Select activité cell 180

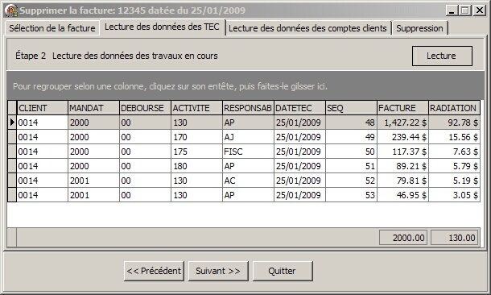point(196,166)
